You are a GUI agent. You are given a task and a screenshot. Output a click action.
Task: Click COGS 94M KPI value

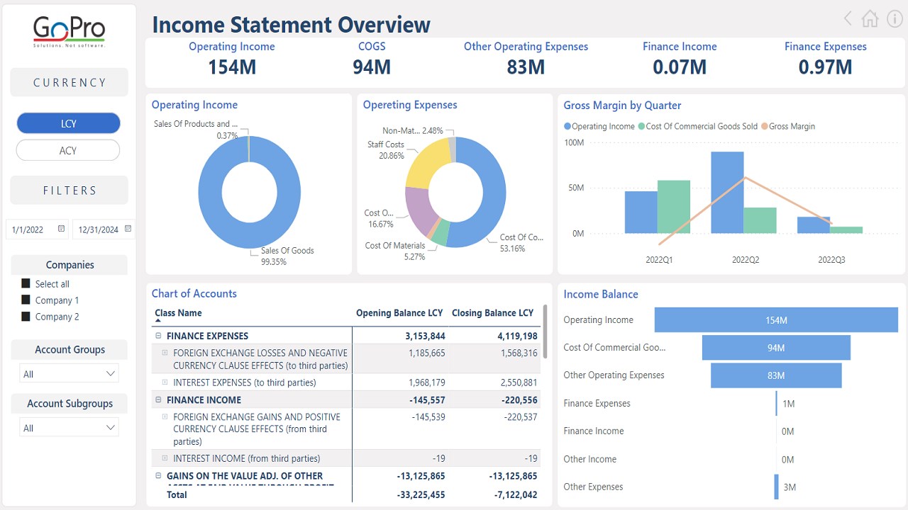(x=372, y=67)
